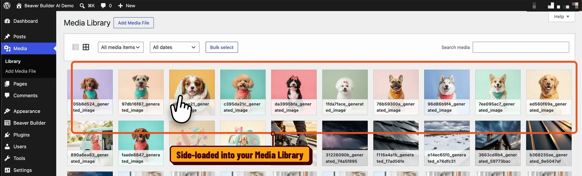
Task: Open the 97db16f87 terrier image thumbnail
Action: point(141,92)
